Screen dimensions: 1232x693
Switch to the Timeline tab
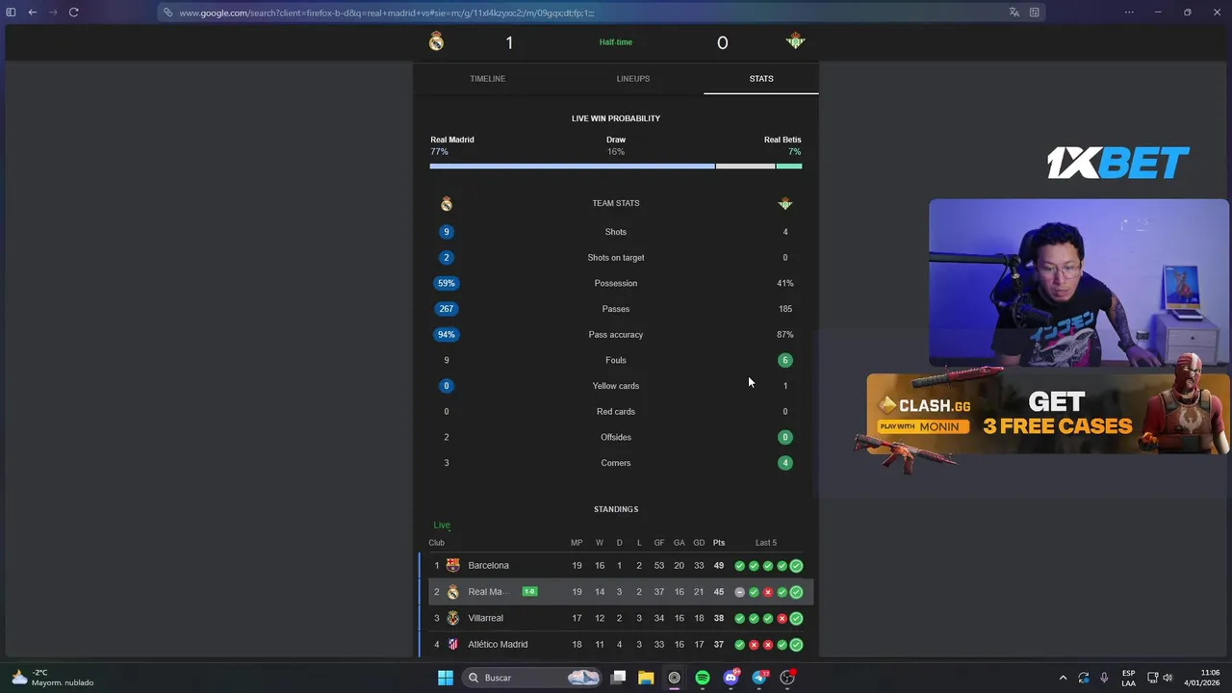[487, 79]
